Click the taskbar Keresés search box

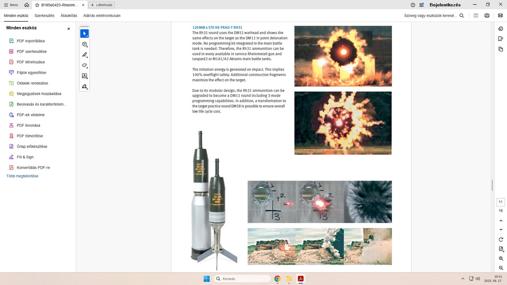(x=242, y=279)
